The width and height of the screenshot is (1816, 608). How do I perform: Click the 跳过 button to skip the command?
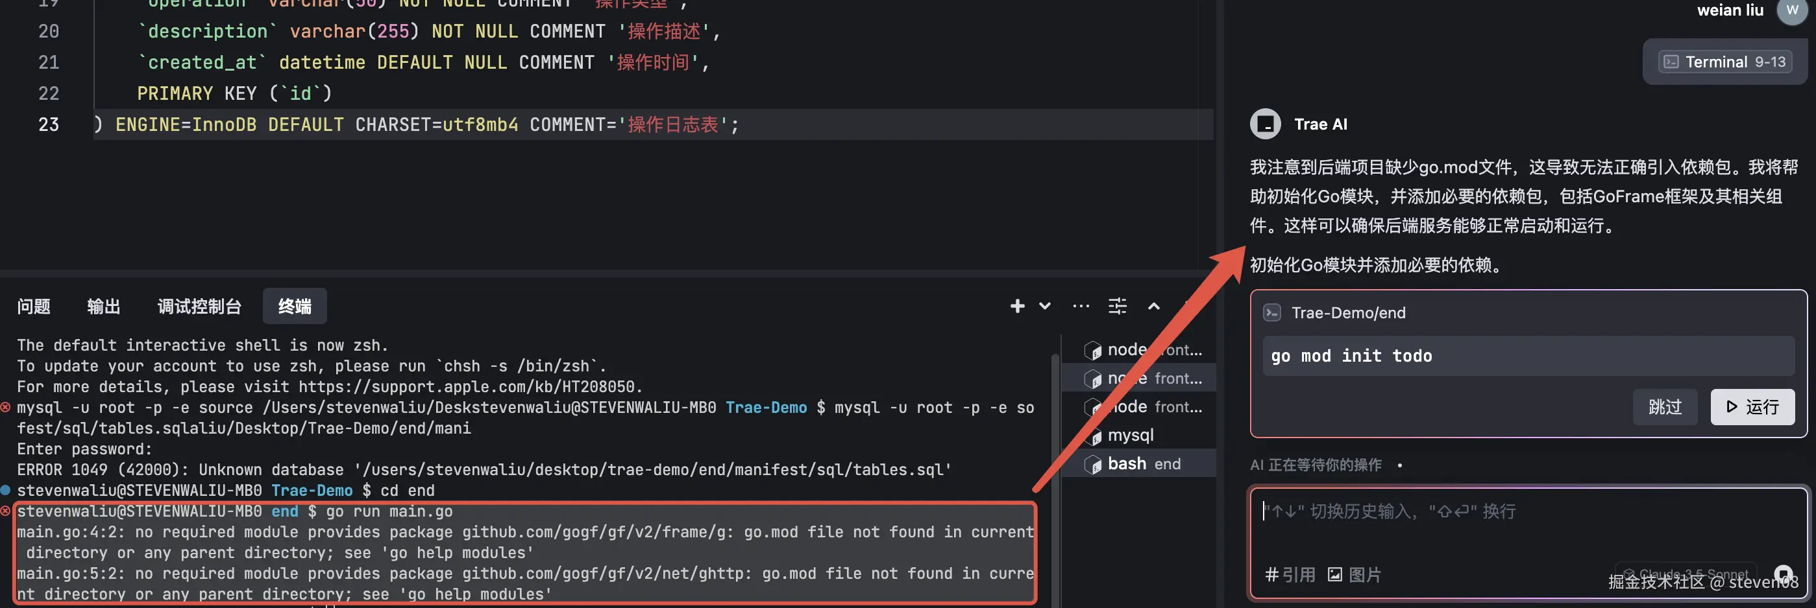point(1665,407)
